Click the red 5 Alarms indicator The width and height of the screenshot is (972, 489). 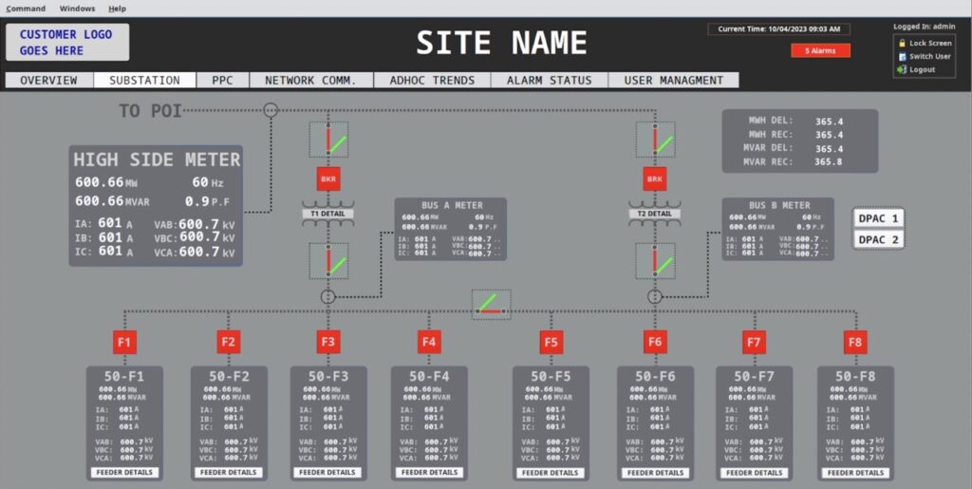820,50
